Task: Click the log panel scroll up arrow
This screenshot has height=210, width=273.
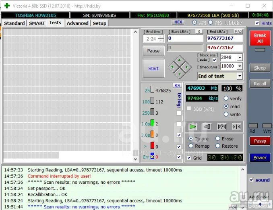Action: (243, 169)
